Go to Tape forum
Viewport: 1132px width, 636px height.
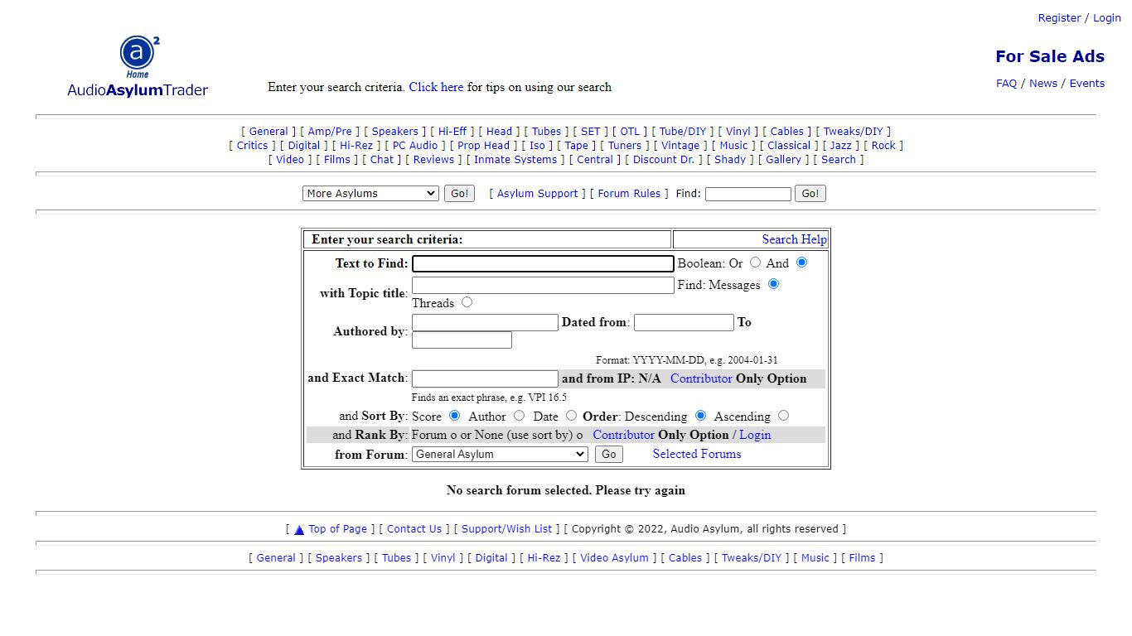point(577,145)
